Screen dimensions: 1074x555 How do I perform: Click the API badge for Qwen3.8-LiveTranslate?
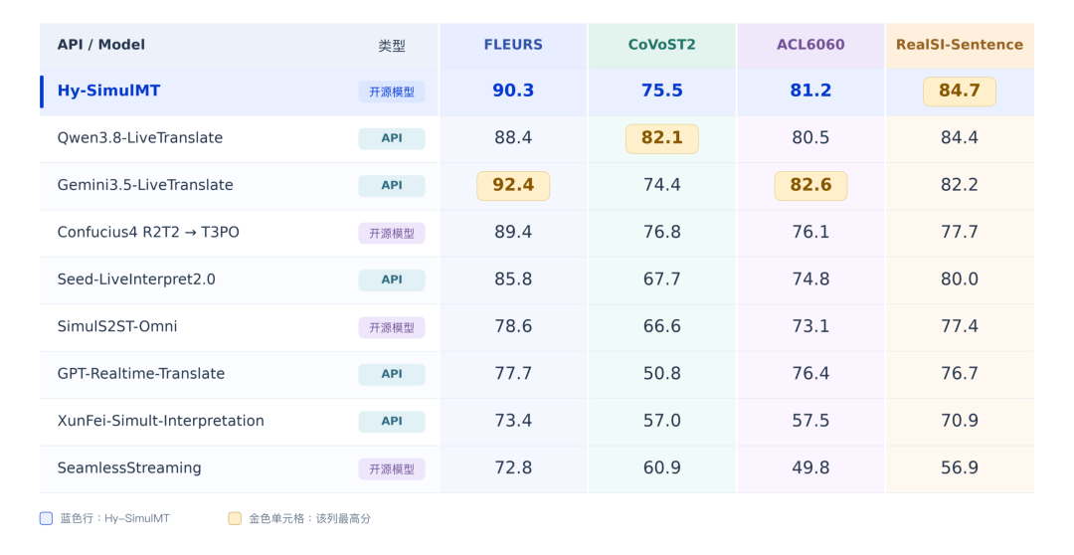(392, 138)
